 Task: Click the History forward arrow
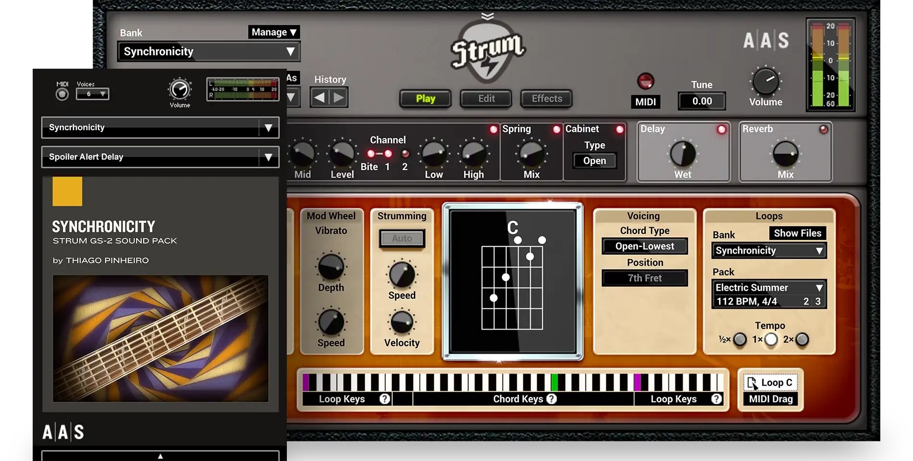(339, 98)
